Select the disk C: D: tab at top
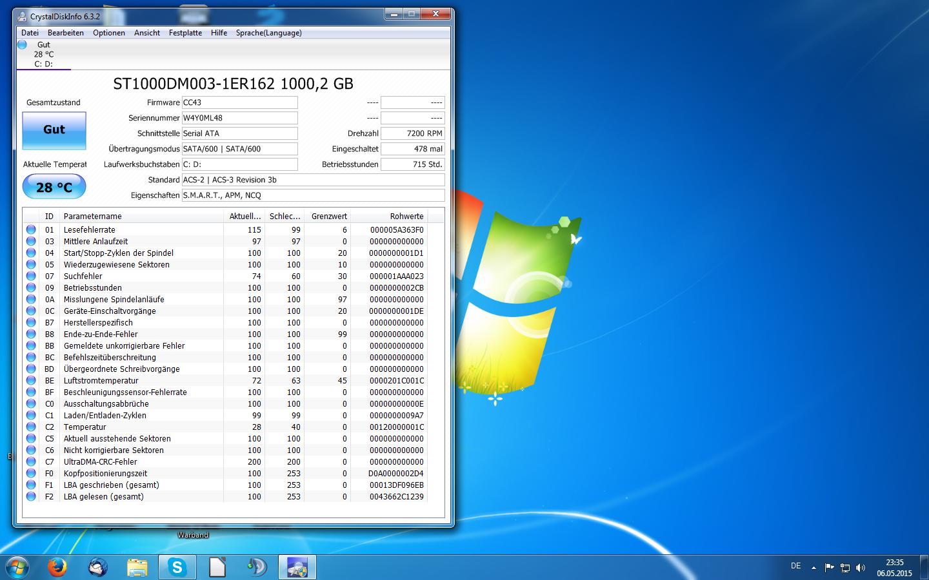This screenshot has height=580, width=929. pos(44,55)
